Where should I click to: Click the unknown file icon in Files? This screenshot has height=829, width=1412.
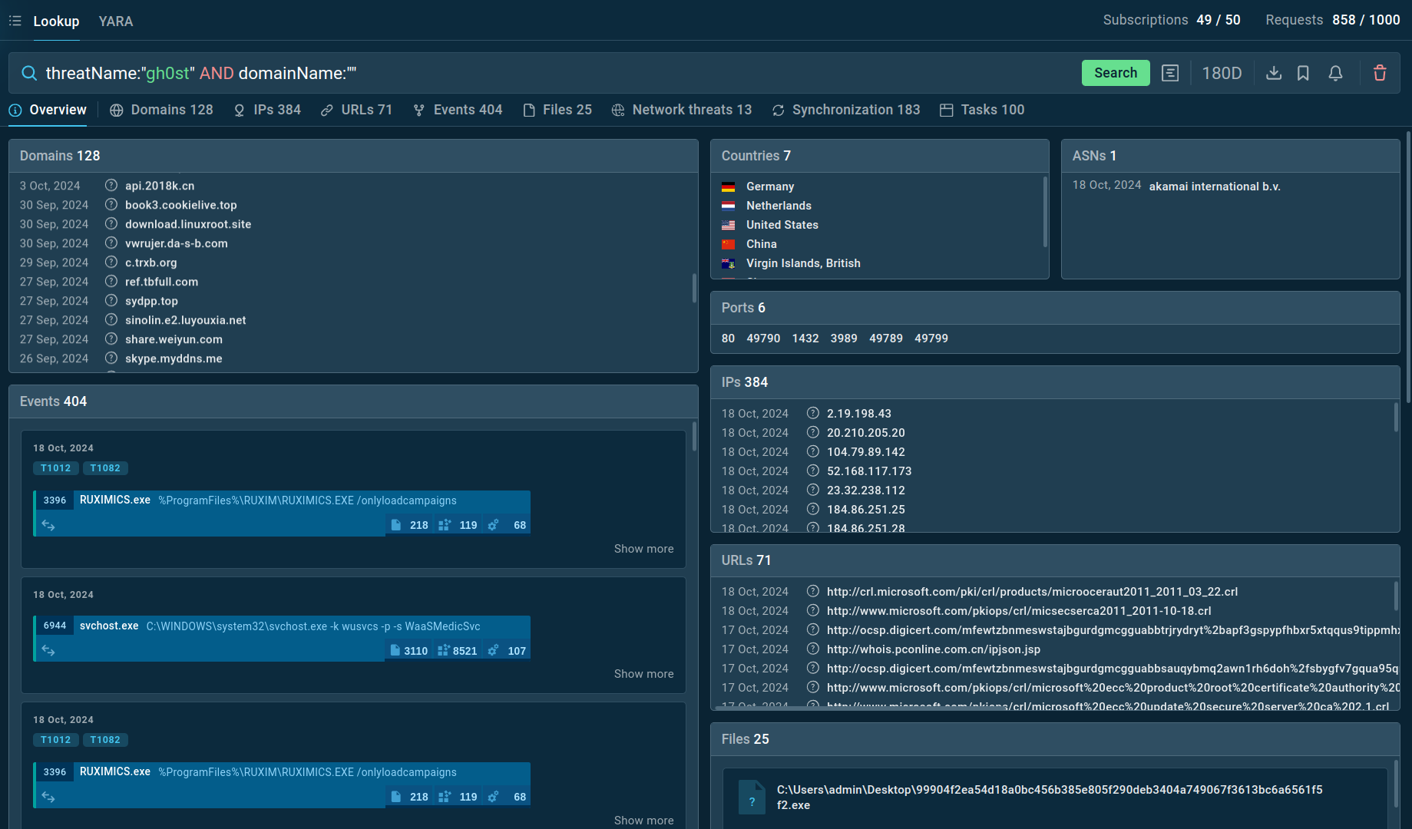(752, 798)
